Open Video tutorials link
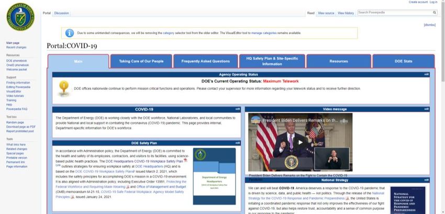 click(x=15, y=96)
